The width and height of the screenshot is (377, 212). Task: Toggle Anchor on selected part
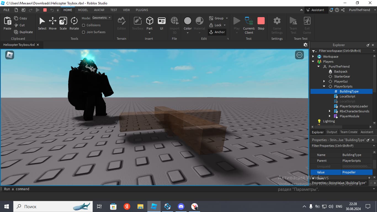(x=217, y=32)
